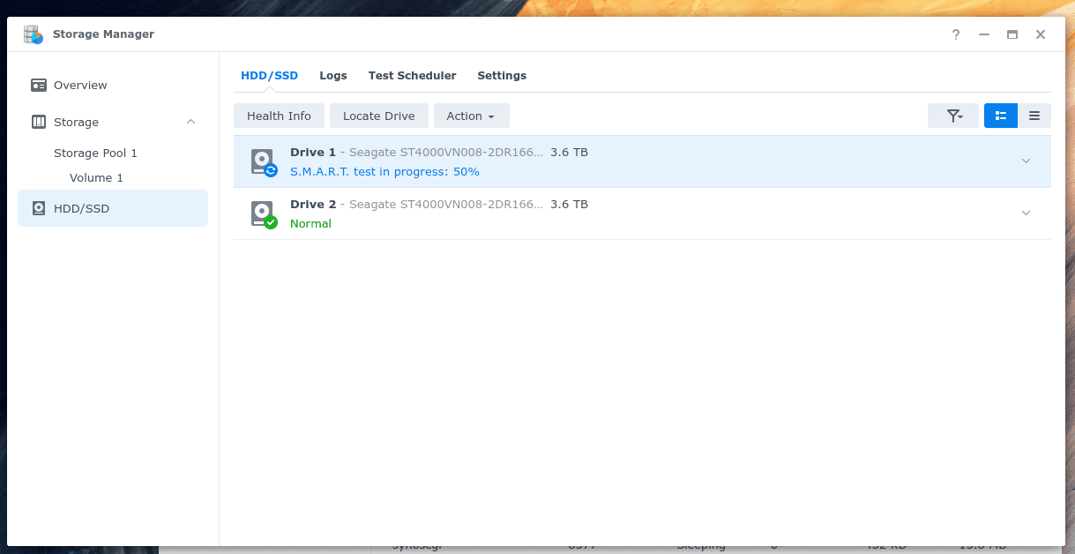Click the Locate Drive button
This screenshot has height=554, width=1075.
(x=378, y=116)
